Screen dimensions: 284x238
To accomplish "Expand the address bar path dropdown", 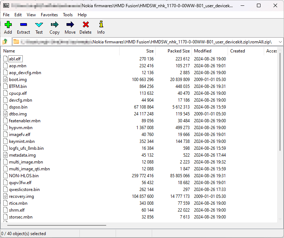I will (x=280, y=42).
